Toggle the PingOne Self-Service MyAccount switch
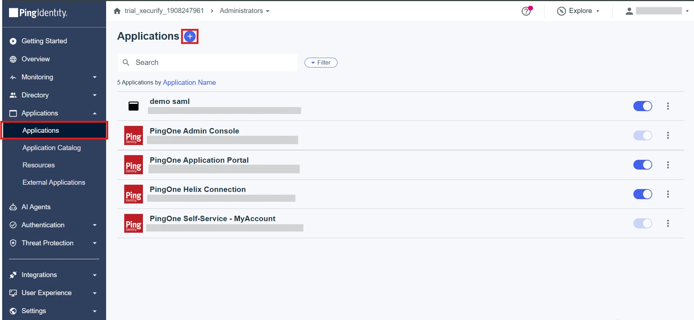The image size is (694, 320). tap(643, 223)
